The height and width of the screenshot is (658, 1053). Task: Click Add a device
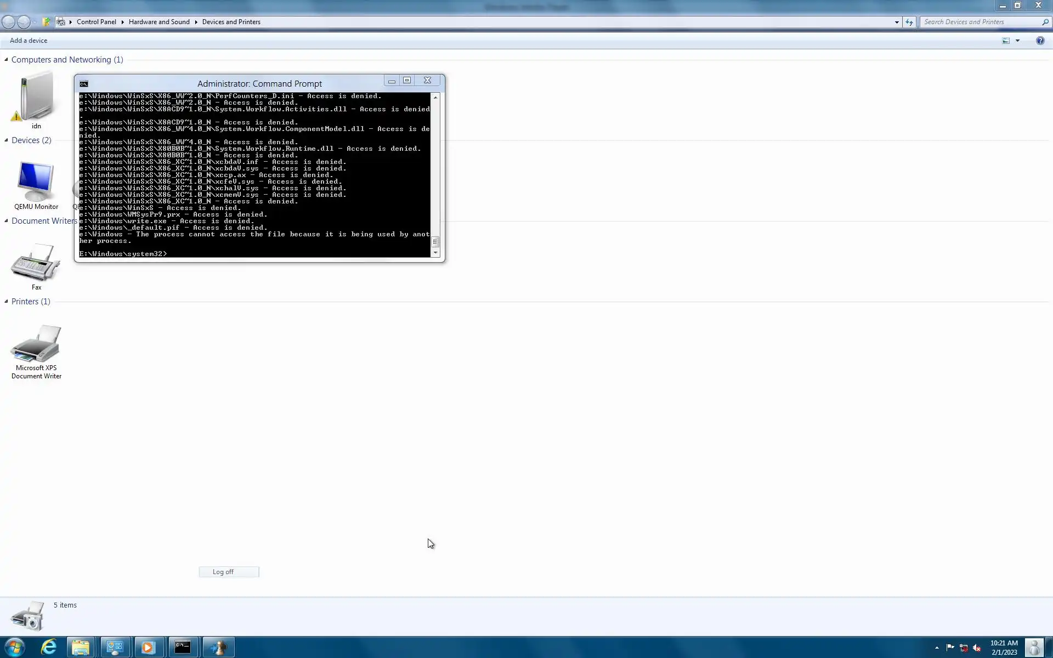tap(29, 41)
